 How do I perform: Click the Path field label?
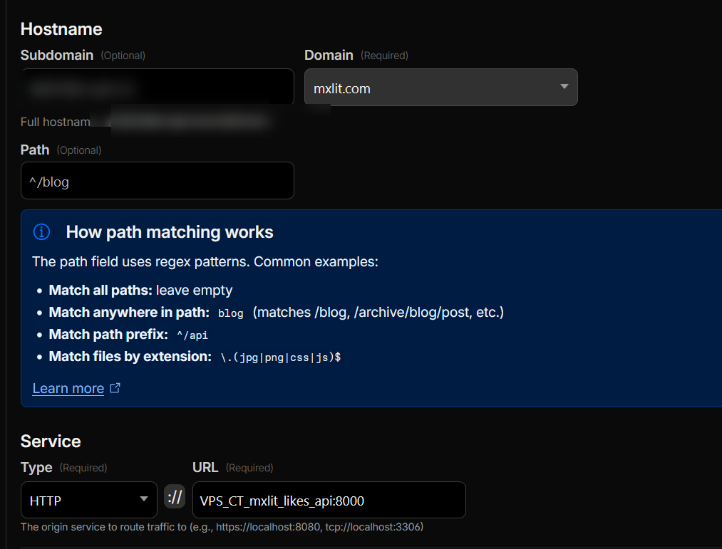(35, 150)
